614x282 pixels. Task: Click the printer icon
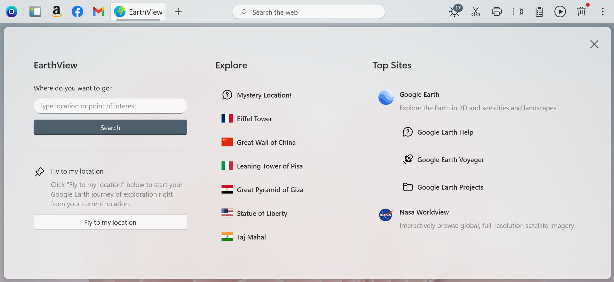pos(497,12)
